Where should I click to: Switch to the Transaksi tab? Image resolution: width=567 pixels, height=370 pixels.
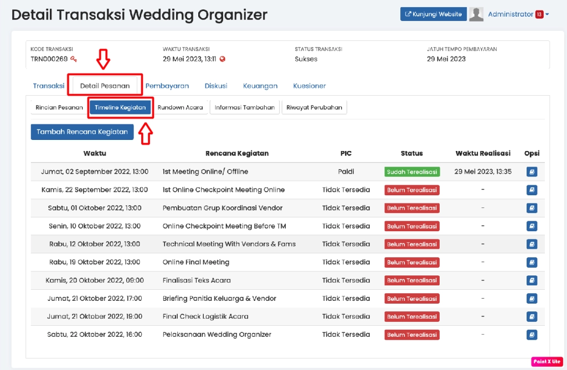pos(49,86)
